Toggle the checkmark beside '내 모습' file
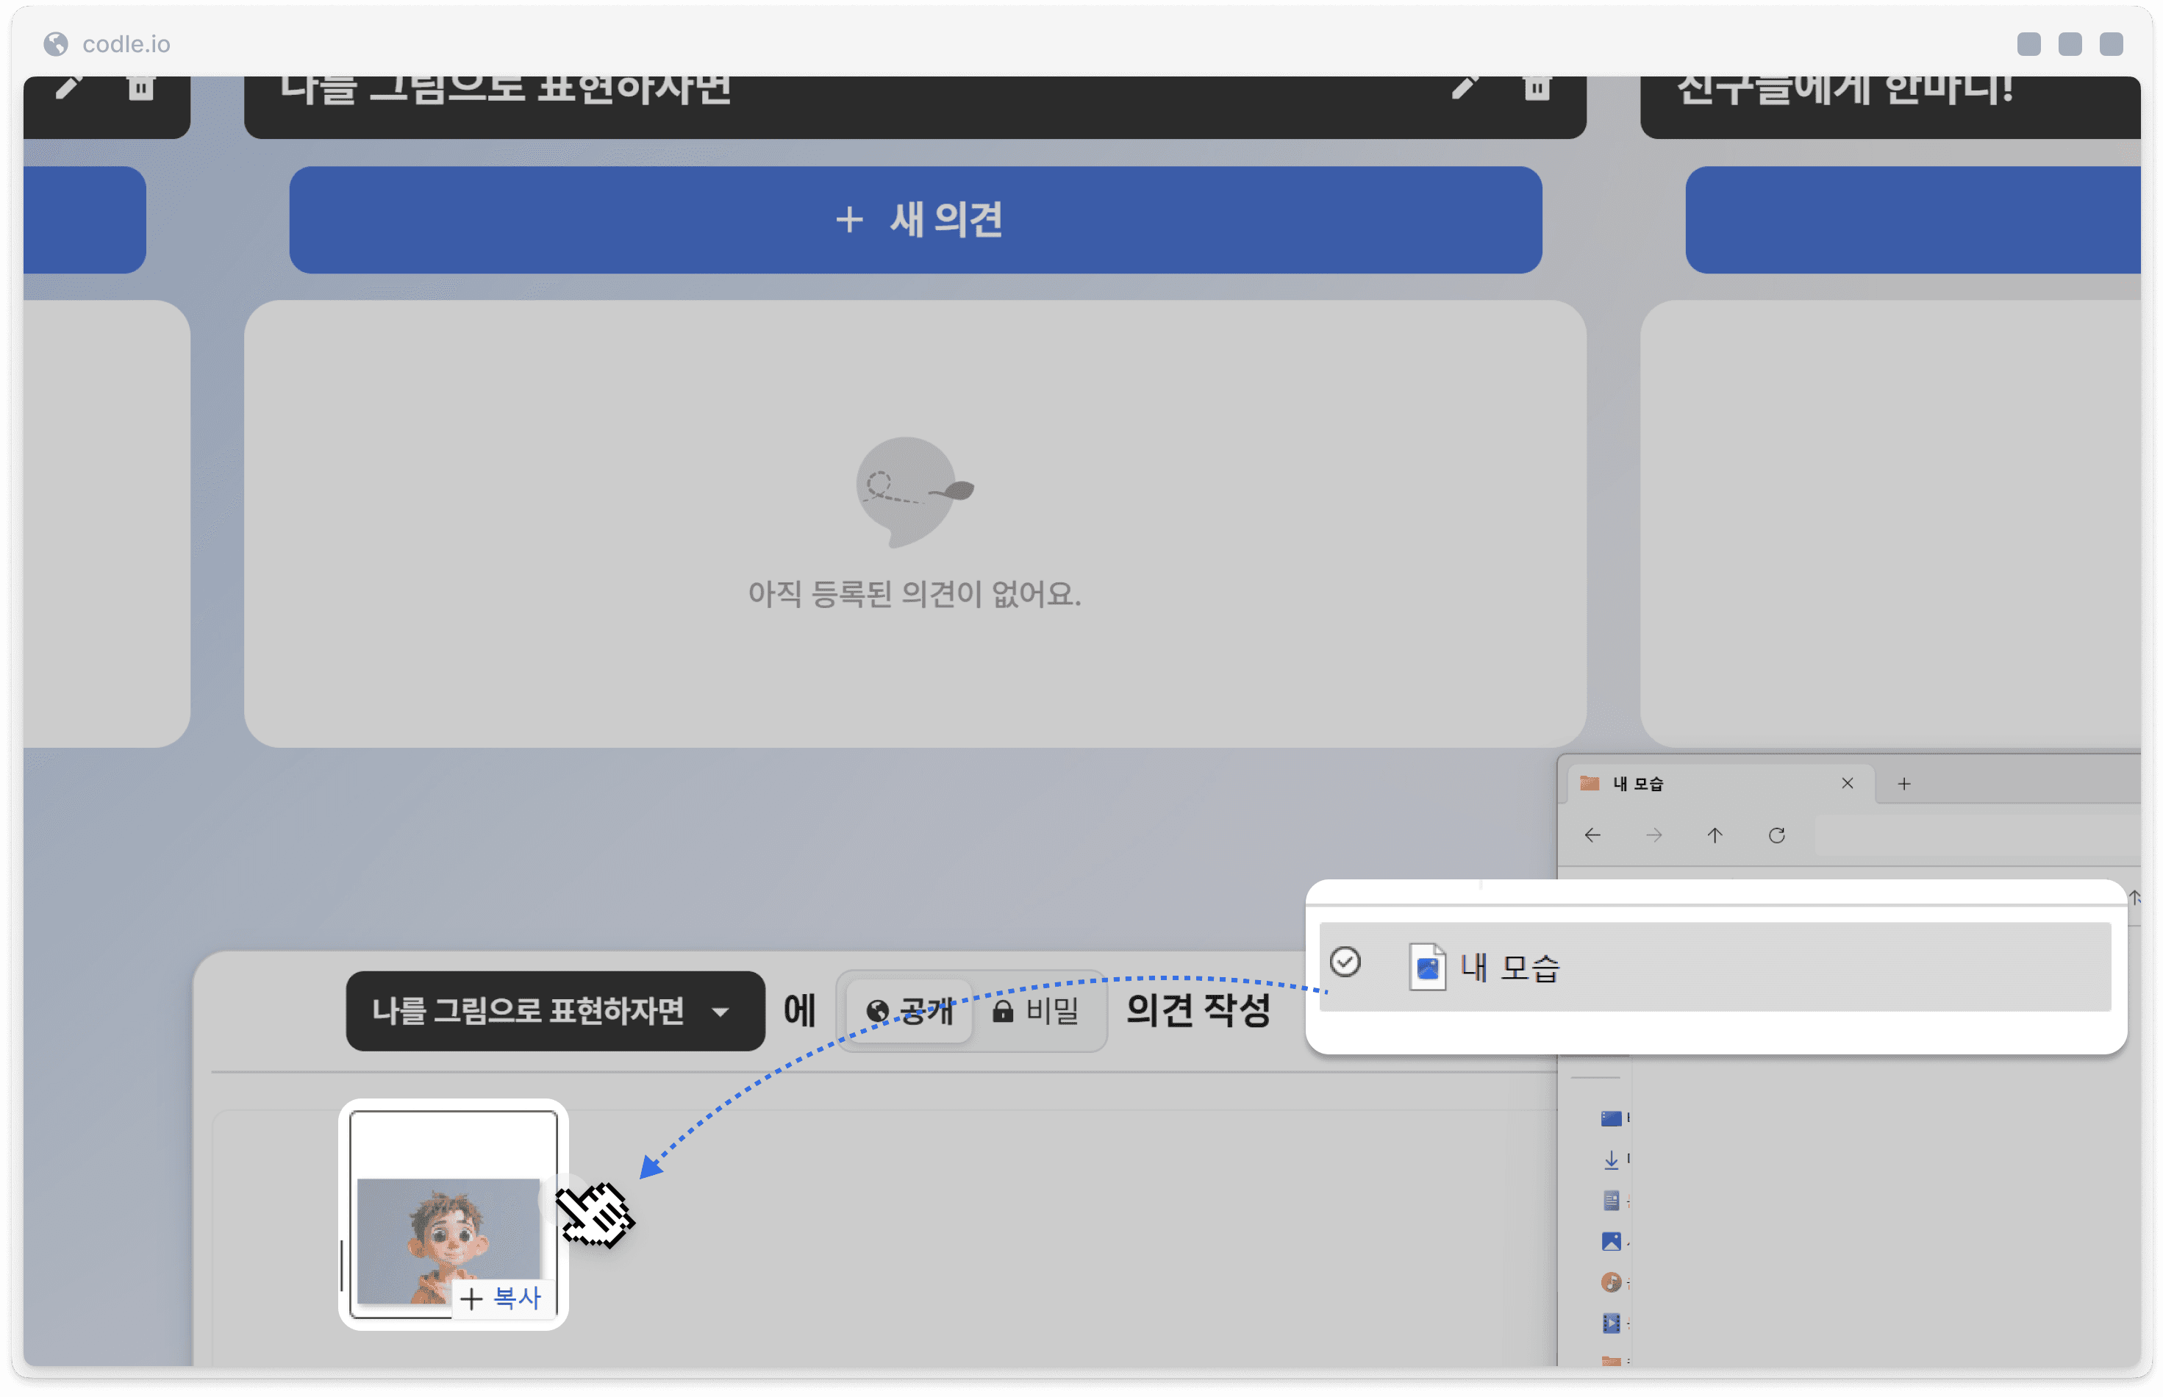 tap(1345, 962)
